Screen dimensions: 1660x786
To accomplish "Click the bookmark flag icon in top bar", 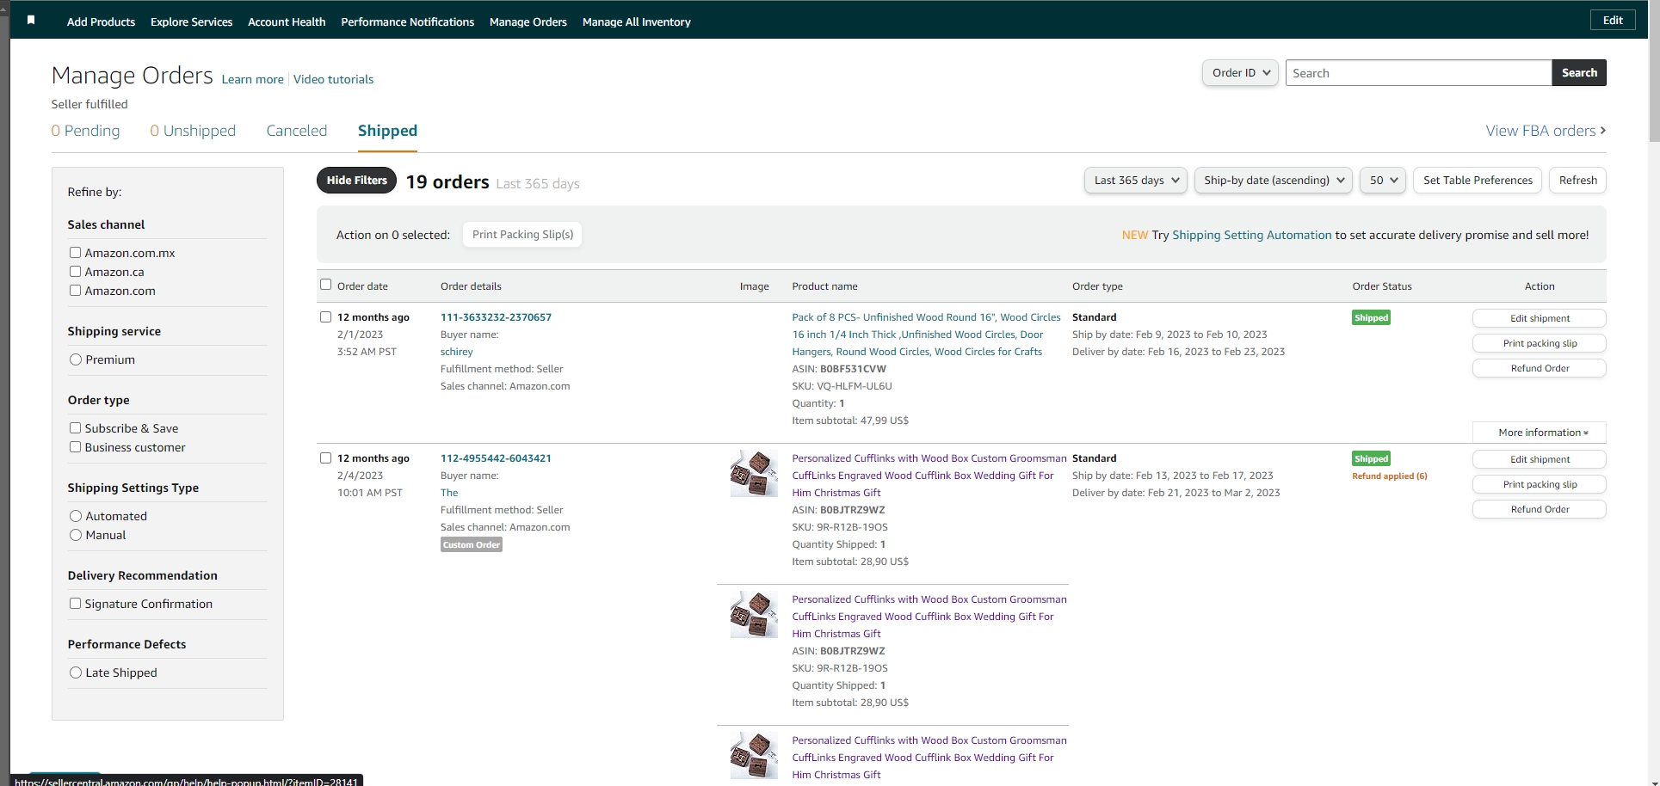I will pos(31,21).
